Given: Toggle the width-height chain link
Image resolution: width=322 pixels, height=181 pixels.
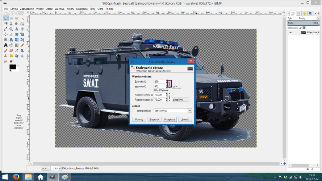Looking at the screenshot, I should (x=170, y=84).
